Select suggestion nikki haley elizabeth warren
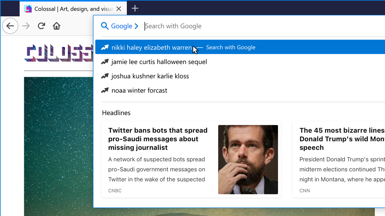The image size is (385, 216). pyautogui.click(x=240, y=47)
